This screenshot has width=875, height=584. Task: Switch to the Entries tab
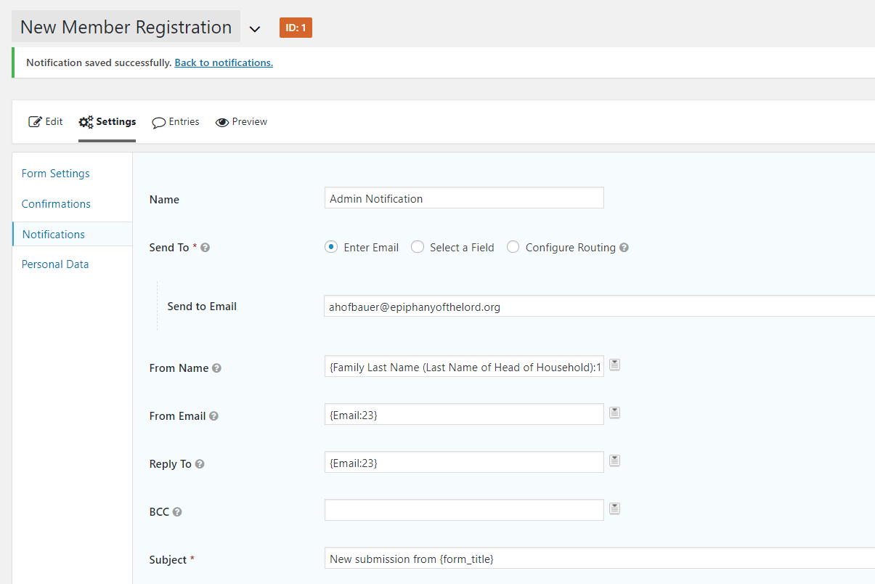pyautogui.click(x=176, y=122)
